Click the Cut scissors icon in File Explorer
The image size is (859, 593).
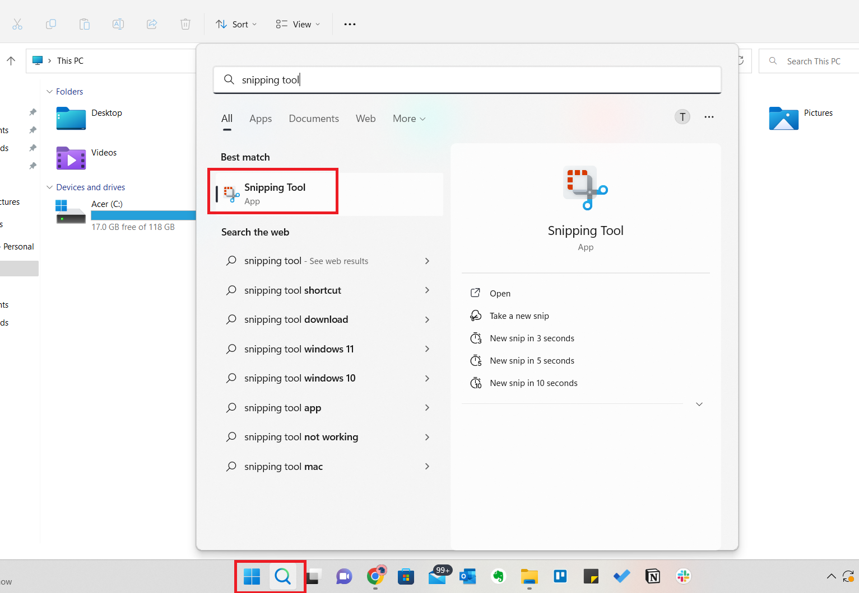[x=17, y=24]
